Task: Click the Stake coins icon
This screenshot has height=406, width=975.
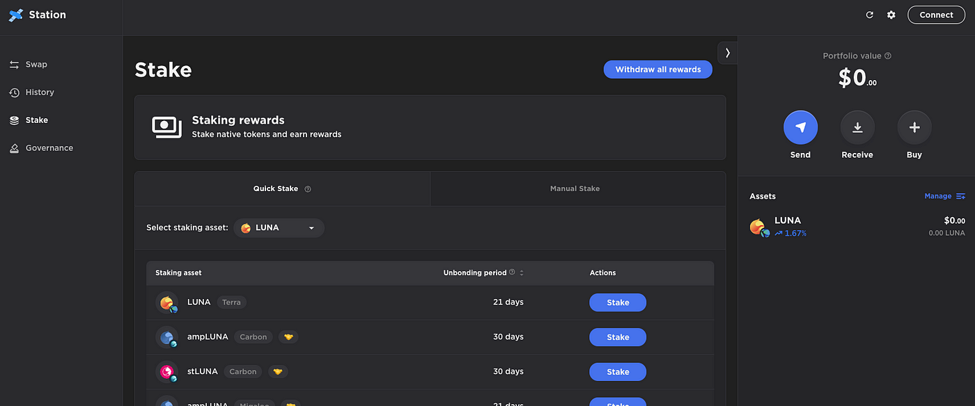Action: pyautogui.click(x=14, y=120)
